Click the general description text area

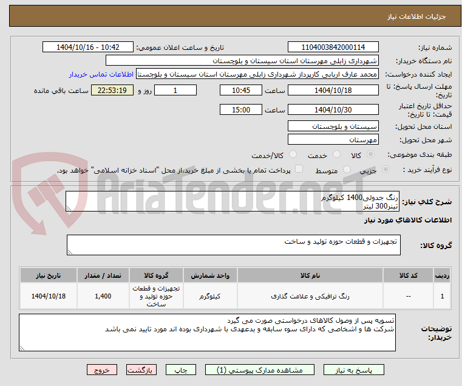pos(232,201)
